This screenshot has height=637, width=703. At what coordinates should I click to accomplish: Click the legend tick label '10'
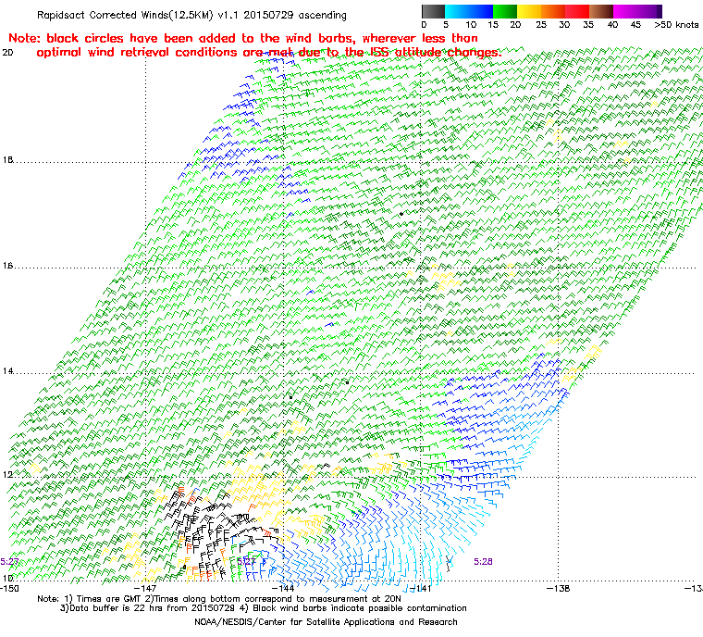tap(471, 25)
